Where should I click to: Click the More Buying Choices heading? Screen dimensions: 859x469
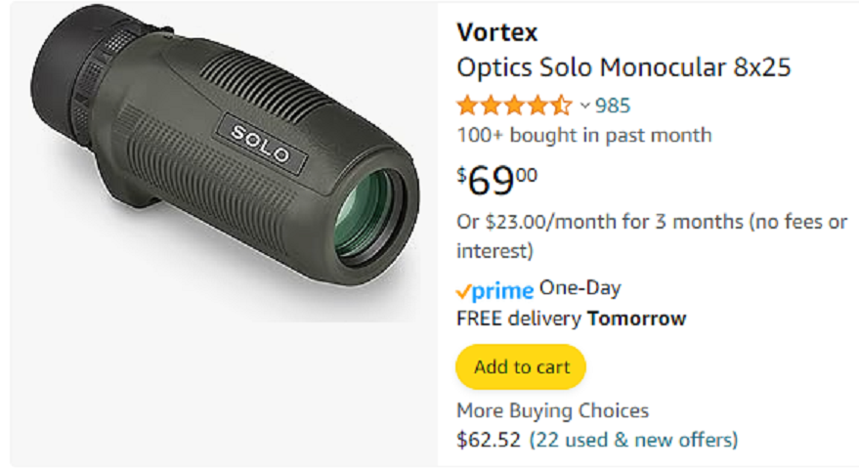point(553,410)
